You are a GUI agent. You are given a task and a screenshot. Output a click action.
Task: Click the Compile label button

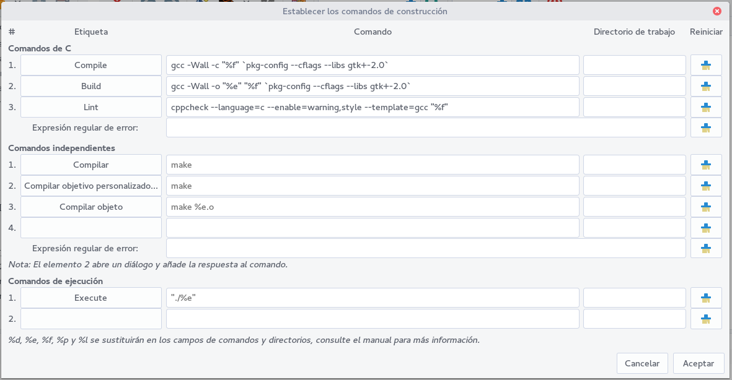(x=90, y=64)
